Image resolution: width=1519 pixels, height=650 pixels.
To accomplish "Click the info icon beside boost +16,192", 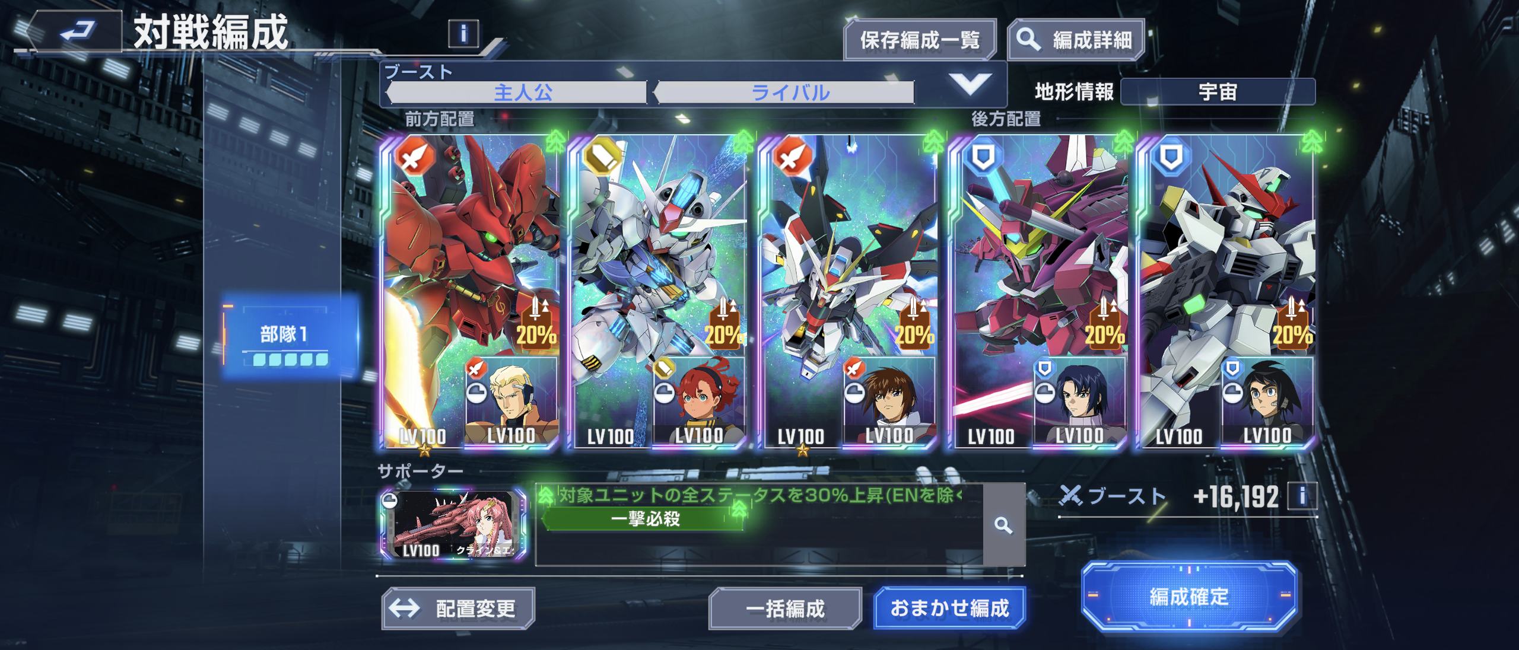I will tap(1302, 495).
